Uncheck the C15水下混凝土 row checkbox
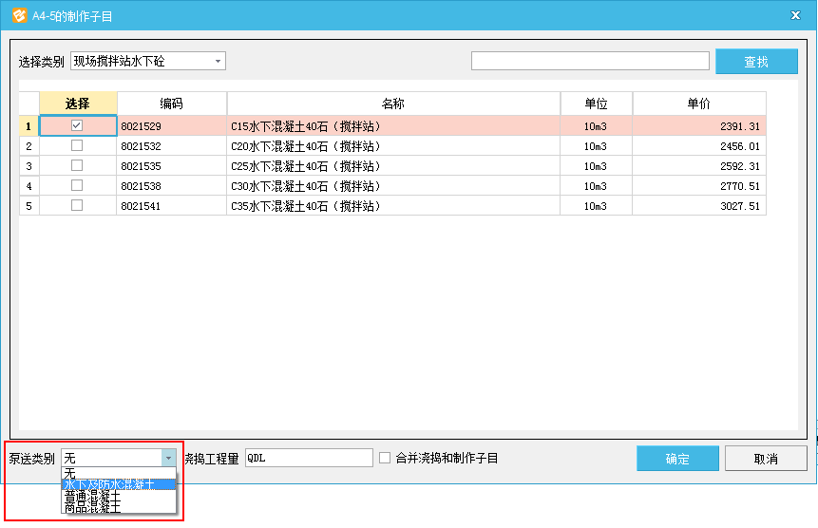The height and width of the screenshot is (528, 818). coord(77,125)
